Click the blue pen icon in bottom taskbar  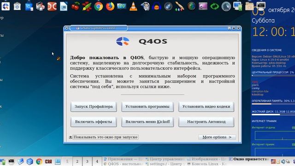[20, 161]
